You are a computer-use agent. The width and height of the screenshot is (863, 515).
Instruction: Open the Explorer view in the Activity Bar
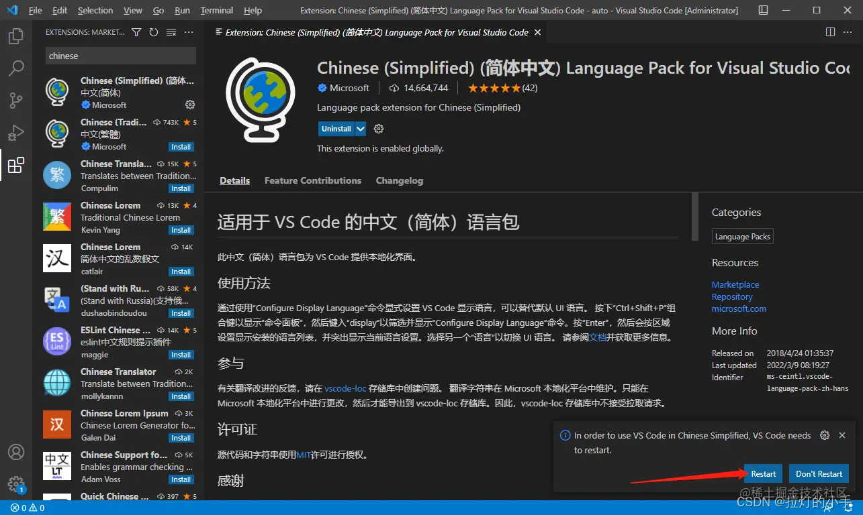pos(16,36)
